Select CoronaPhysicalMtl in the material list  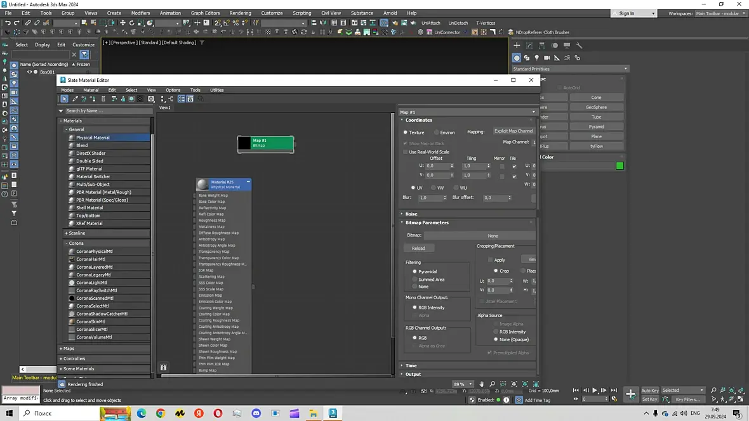click(x=95, y=252)
